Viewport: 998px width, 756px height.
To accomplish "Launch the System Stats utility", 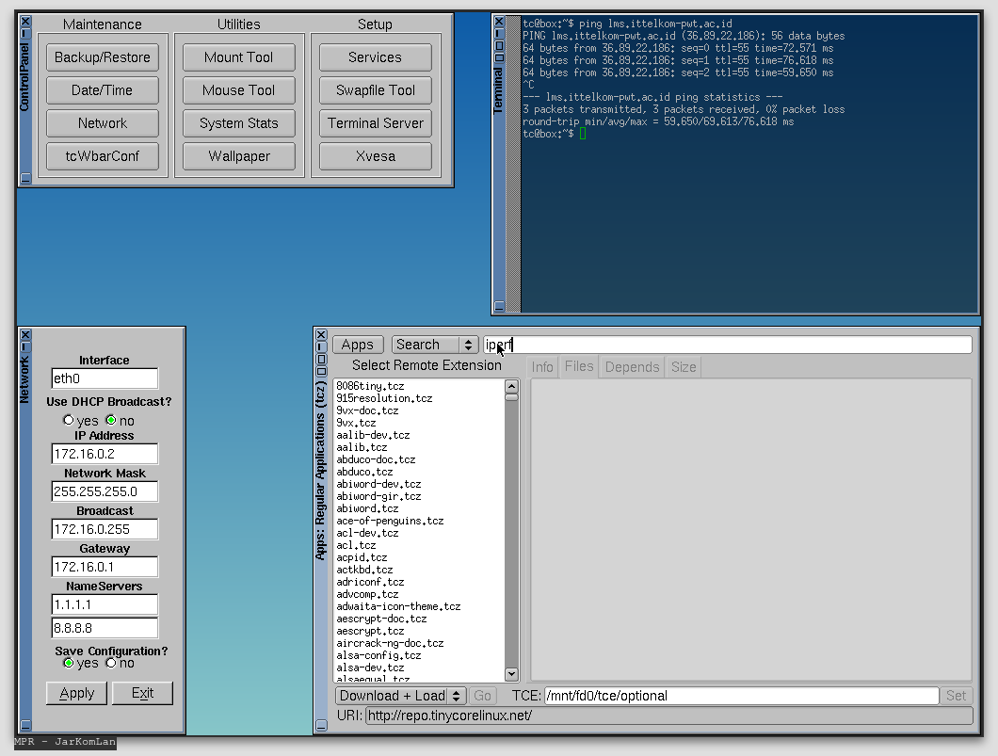I will click(238, 122).
